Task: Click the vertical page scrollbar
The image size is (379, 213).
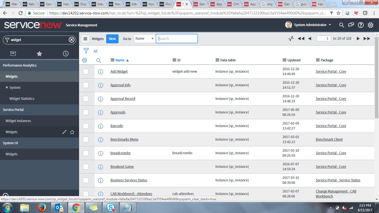Action: [x=377, y=78]
